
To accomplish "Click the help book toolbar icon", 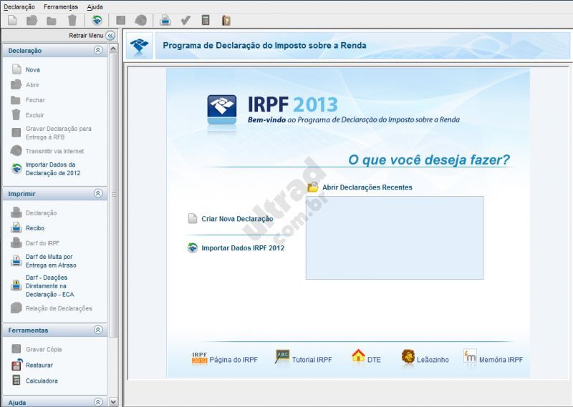I will pyautogui.click(x=226, y=20).
